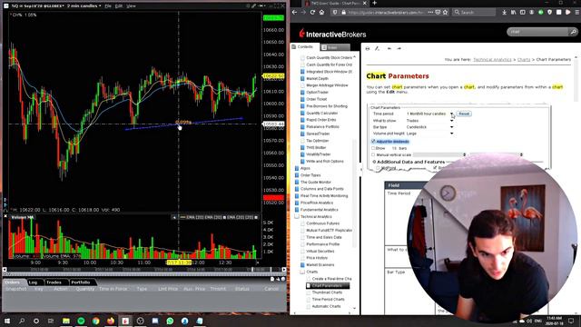Viewport: 581px width, 327px height.
Task: Open the Bar type dropdown
Action: coord(452,127)
